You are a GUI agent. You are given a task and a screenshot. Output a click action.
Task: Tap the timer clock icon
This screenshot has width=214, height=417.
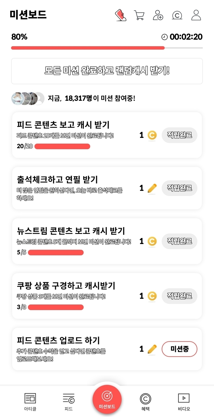point(164,37)
